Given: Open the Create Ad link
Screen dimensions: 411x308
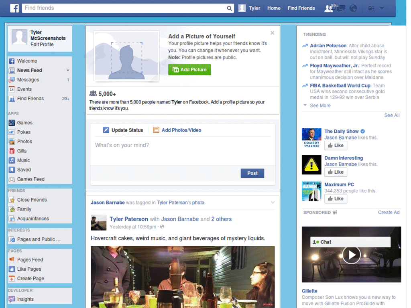Looking at the screenshot, I should 389,213.
